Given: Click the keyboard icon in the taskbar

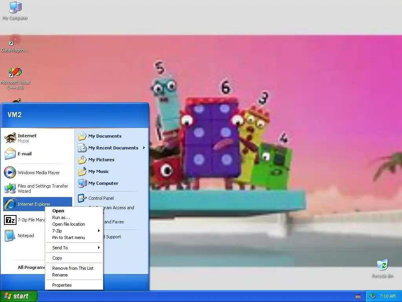Looking at the screenshot, I should 358,296.
